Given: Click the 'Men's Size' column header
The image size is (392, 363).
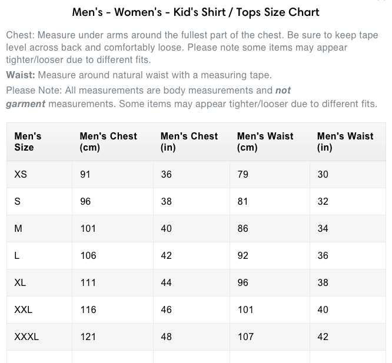Looking at the screenshot, I should click(28, 142).
